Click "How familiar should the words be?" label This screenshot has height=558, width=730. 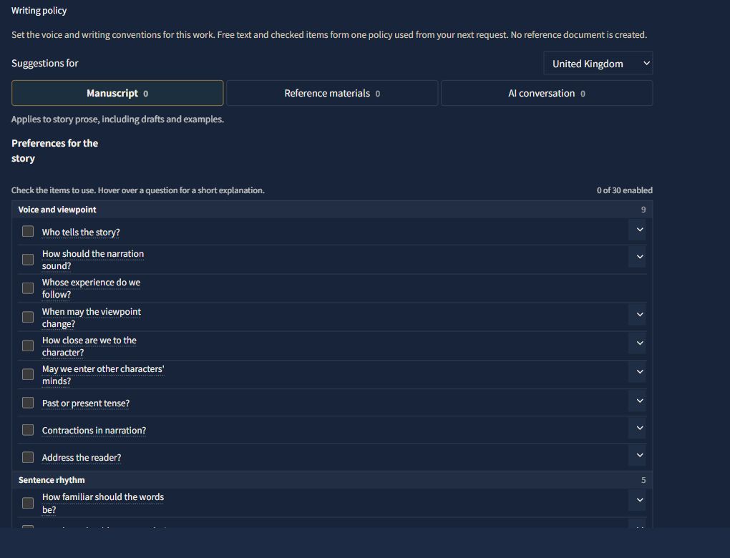pyautogui.click(x=103, y=503)
